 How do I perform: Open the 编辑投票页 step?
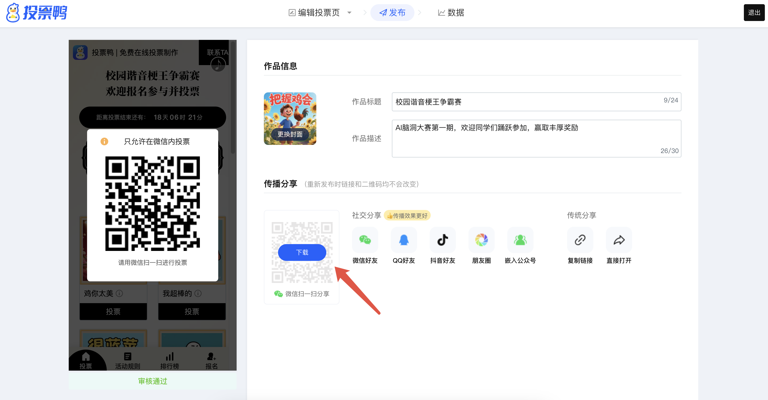pos(314,13)
